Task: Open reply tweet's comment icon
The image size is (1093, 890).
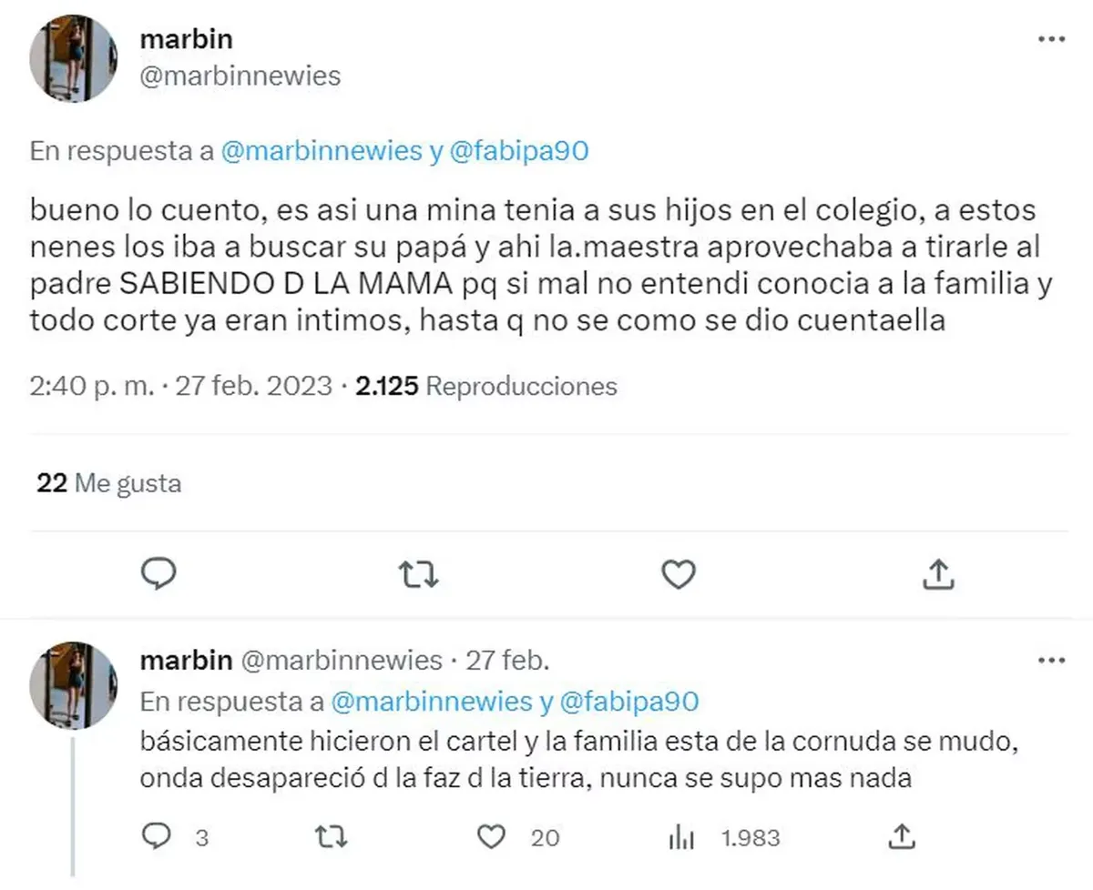Action: point(159,835)
